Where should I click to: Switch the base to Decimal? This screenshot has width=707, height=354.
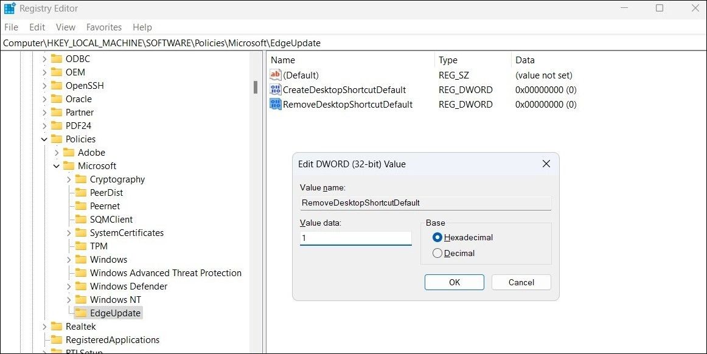(x=437, y=253)
